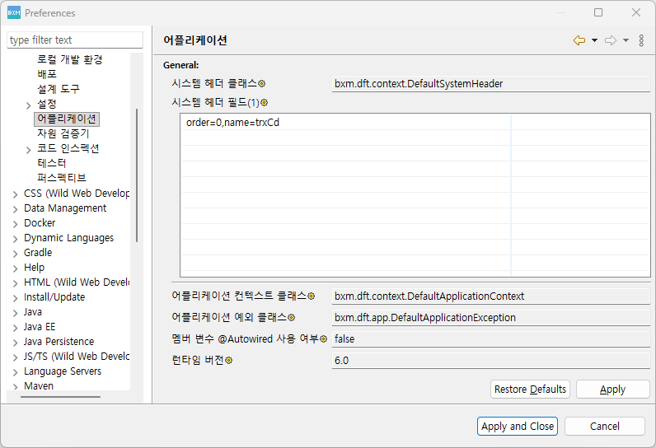Expand the Docker preferences node
The height and width of the screenshot is (448, 656).
(16, 224)
